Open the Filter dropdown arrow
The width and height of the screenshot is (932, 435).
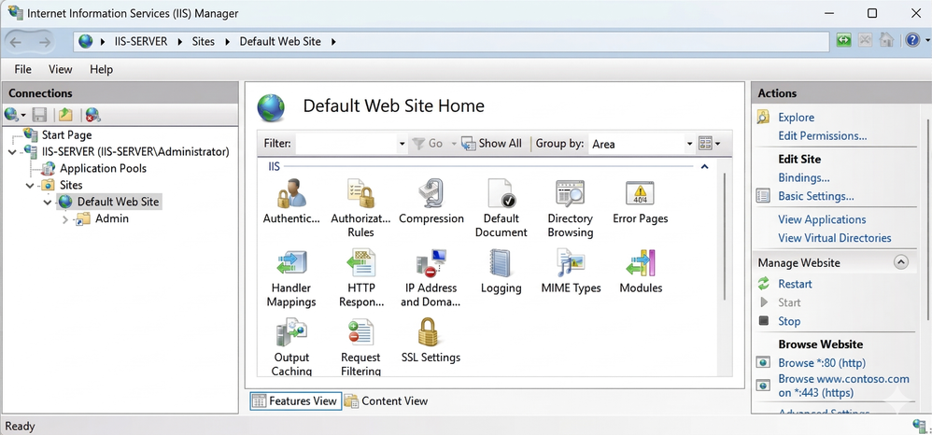point(402,144)
